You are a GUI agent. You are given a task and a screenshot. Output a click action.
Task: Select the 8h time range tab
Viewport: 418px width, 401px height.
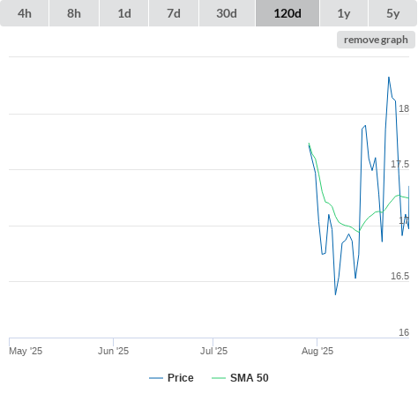(x=74, y=13)
